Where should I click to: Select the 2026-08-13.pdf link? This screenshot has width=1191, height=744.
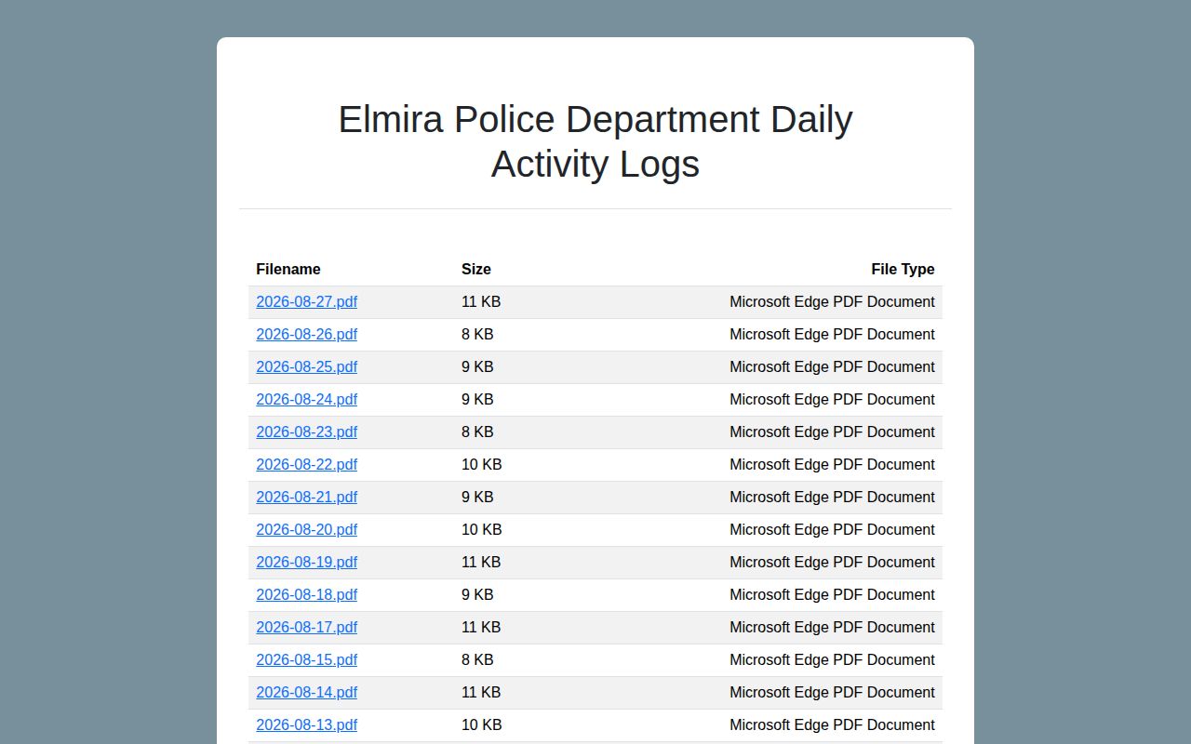point(307,725)
